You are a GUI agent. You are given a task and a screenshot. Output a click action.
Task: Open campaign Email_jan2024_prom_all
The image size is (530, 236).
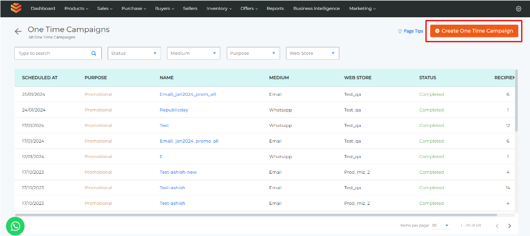click(188, 94)
